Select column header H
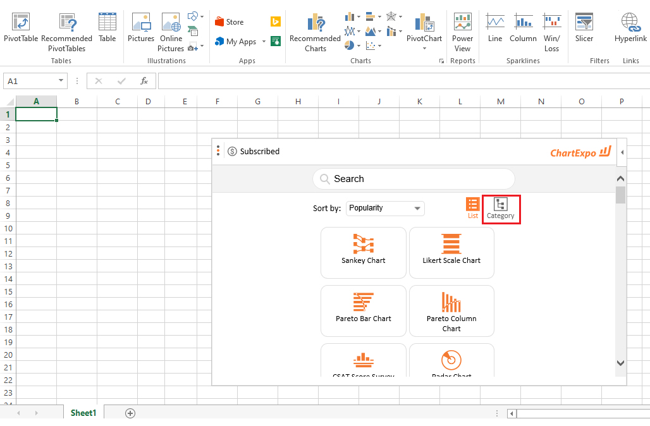650x426 pixels. [x=298, y=102]
